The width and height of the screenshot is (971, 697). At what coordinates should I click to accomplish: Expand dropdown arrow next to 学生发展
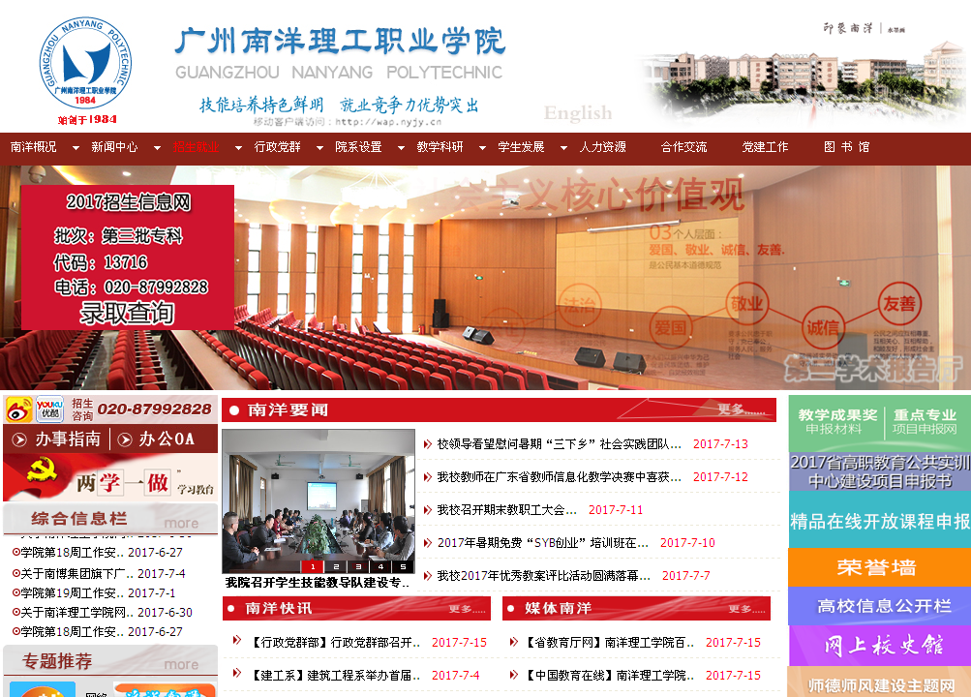tap(563, 148)
